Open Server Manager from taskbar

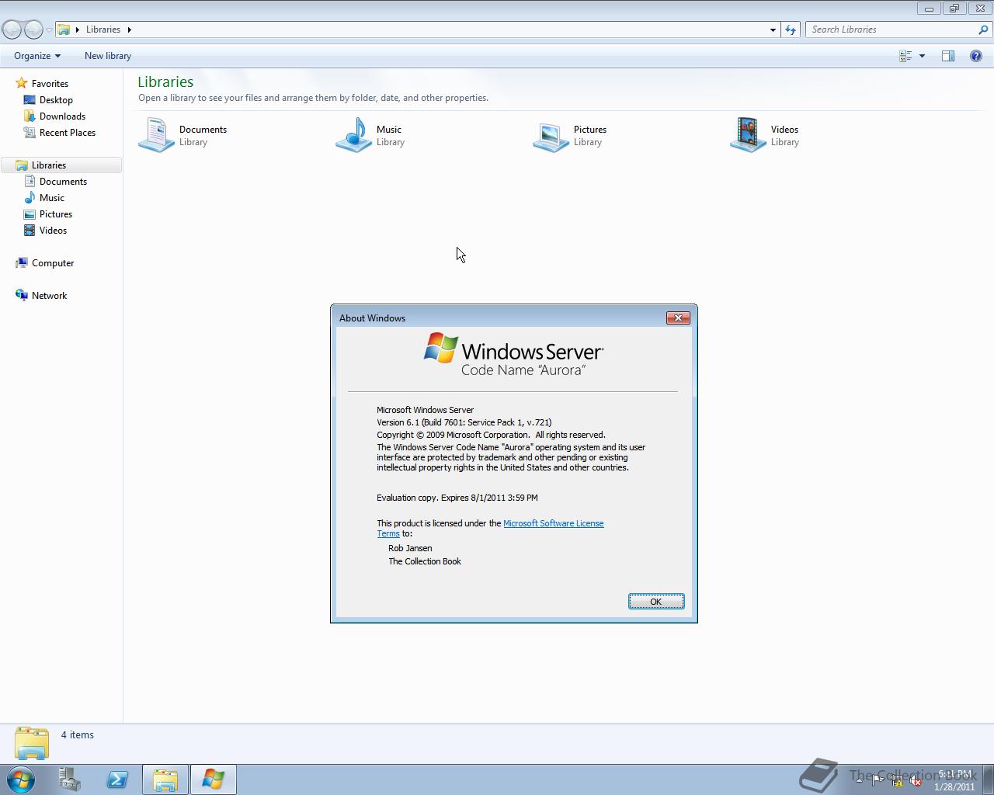70,779
